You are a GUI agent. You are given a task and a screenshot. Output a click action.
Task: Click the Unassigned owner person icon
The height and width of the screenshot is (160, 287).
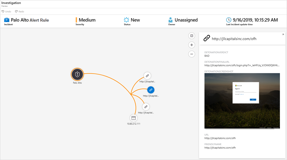(x=170, y=20)
